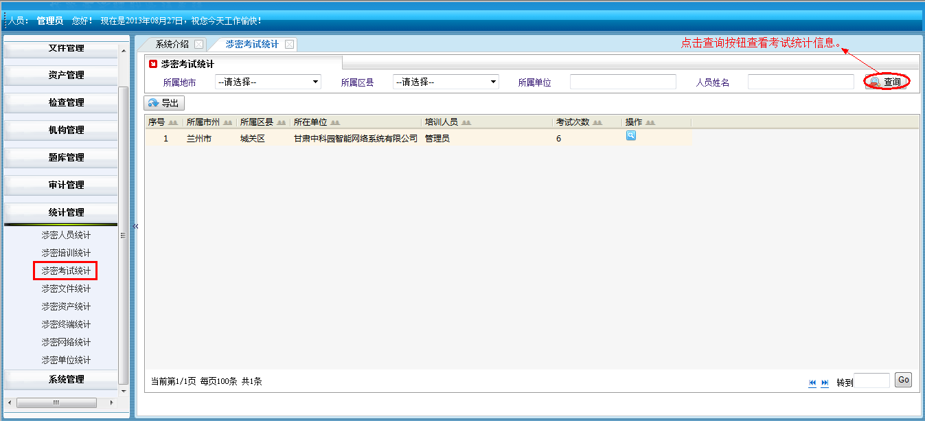Image resolution: width=925 pixels, height=421 pixels.
Task: Open 涉密资产统计 in the sidebar
Action: (x=66, y=306)
